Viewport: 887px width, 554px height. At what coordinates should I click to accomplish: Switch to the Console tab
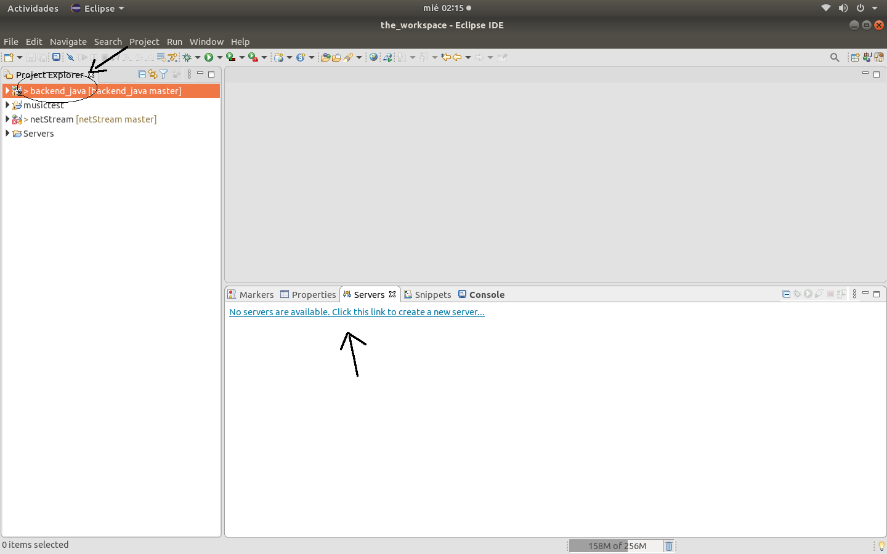(x=481, y=295)
